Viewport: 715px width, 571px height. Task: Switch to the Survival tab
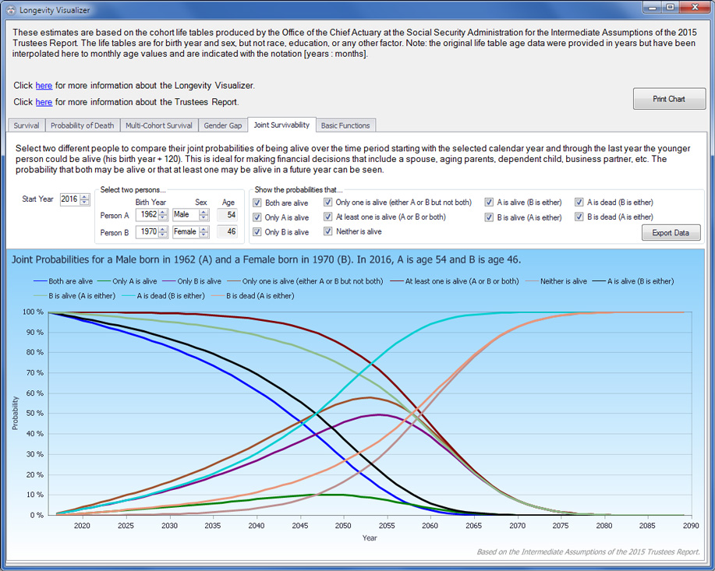point(26,125)
